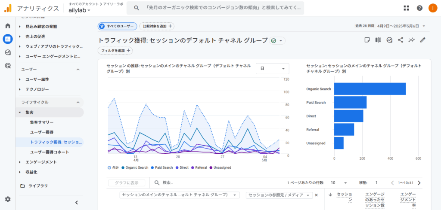Click the library folder icon
This screenshot has height=210, width=441.
22,186
